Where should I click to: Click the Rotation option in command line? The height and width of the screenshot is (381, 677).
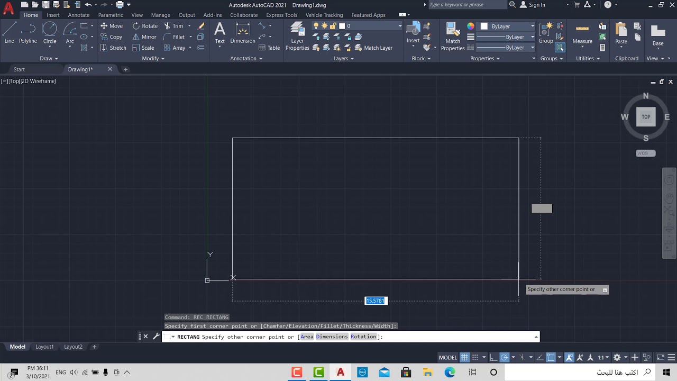(x=363, y=337)
